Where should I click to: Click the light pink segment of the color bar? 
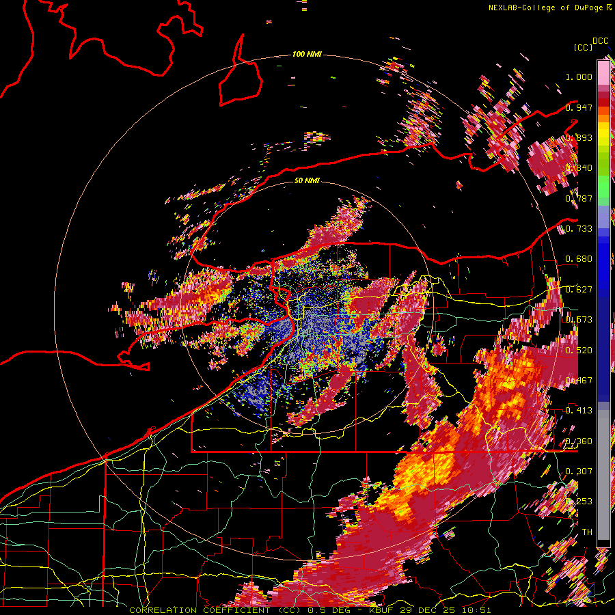[603, 72]
